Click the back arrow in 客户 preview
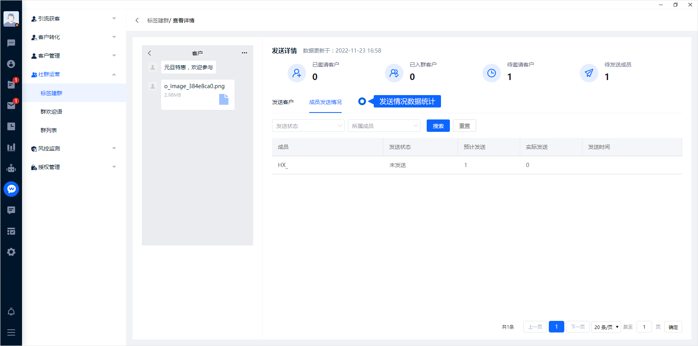Image resolution: width=698 pixels, height=346 pixels. (150, 53)
